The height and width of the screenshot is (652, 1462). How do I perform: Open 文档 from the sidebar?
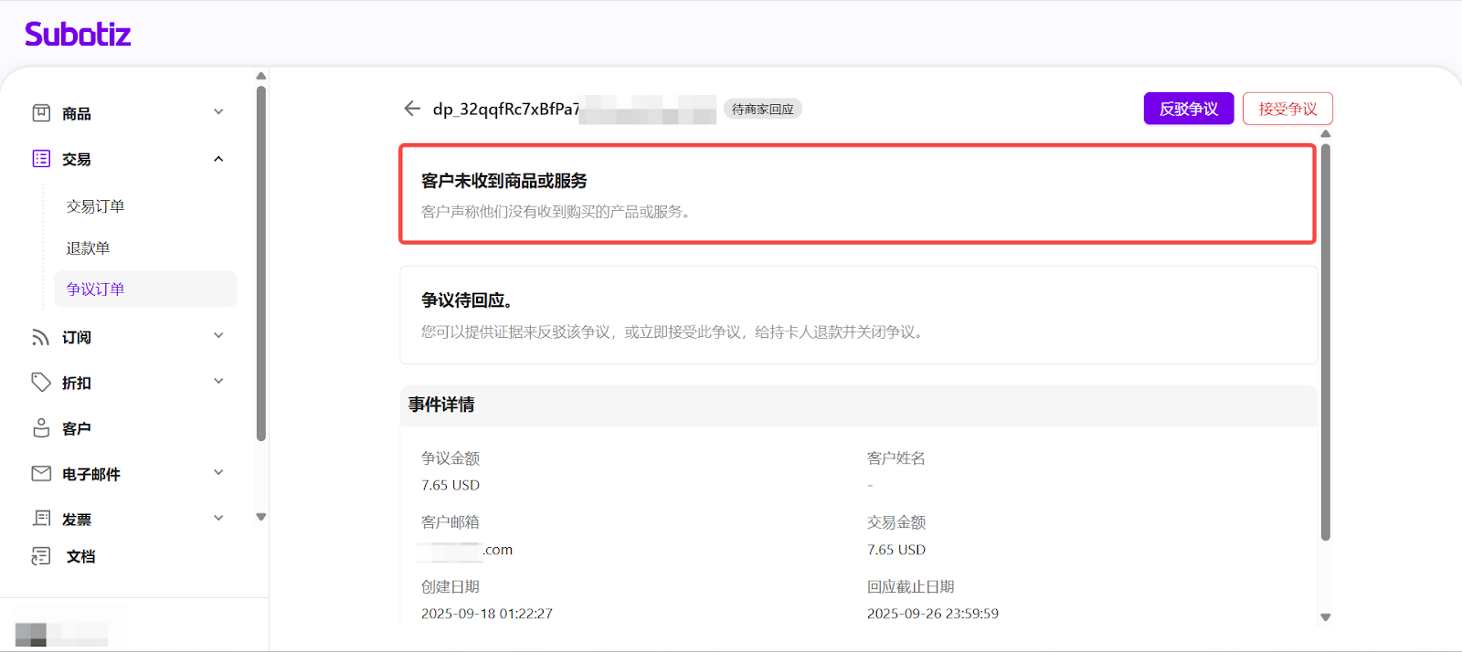pyautogui.click(x=79, y=556)
